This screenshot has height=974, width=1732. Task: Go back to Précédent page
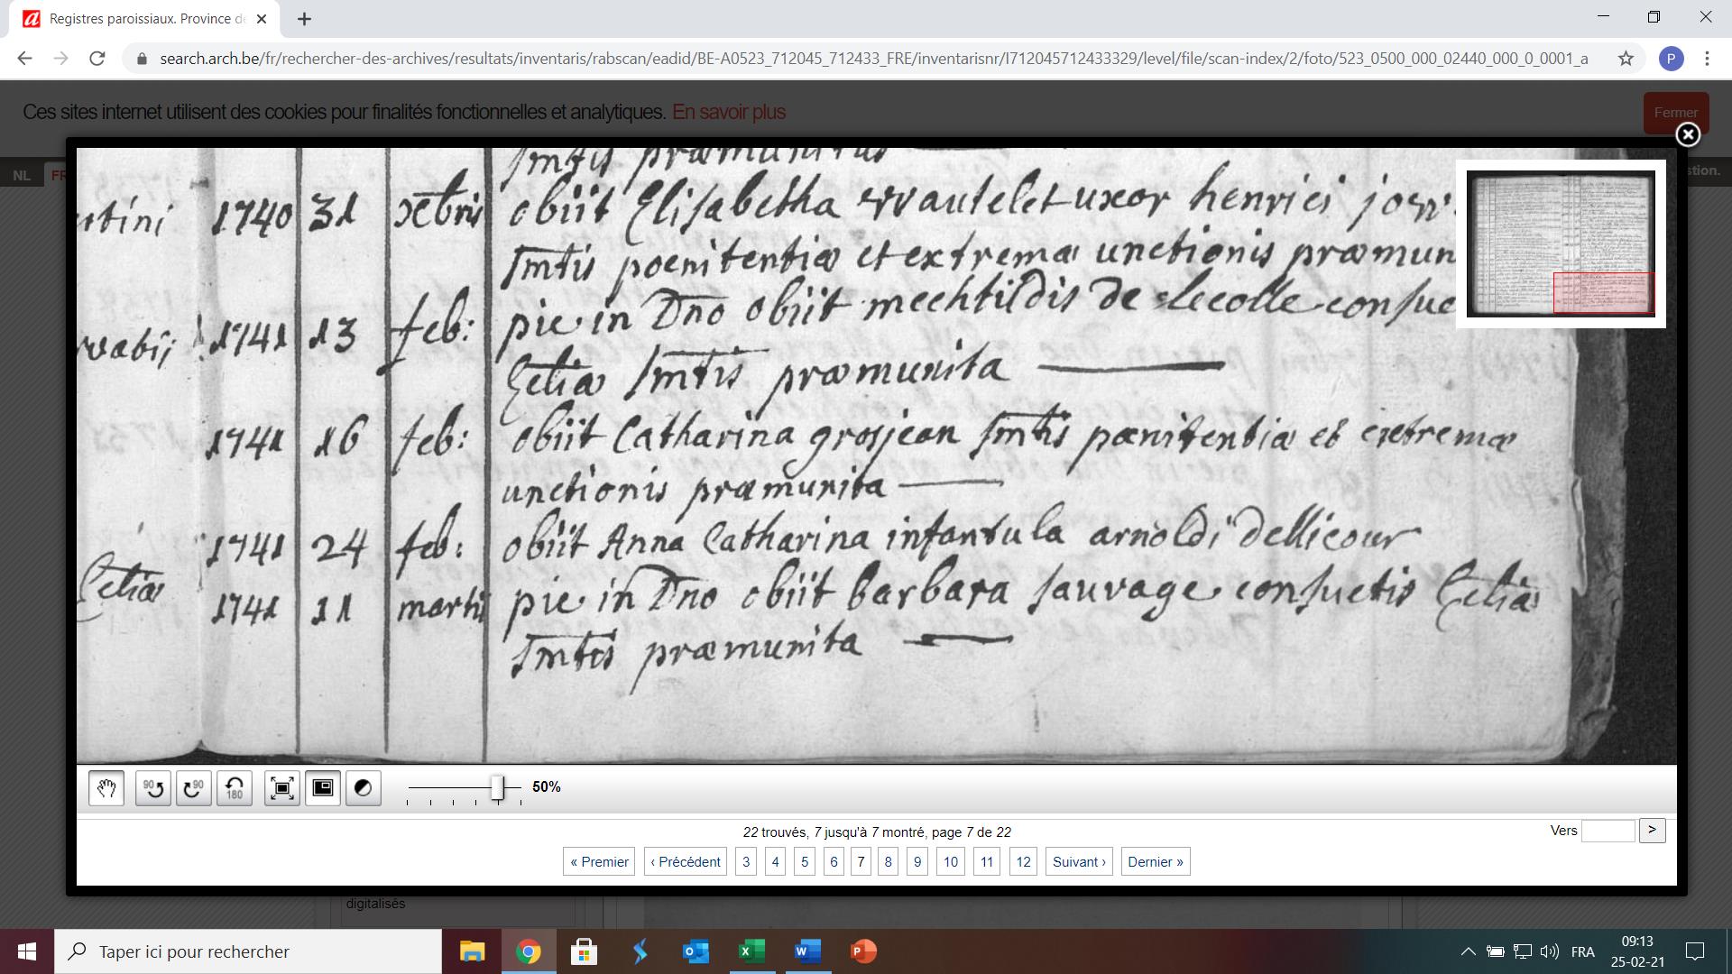click(x=685, y=861)
